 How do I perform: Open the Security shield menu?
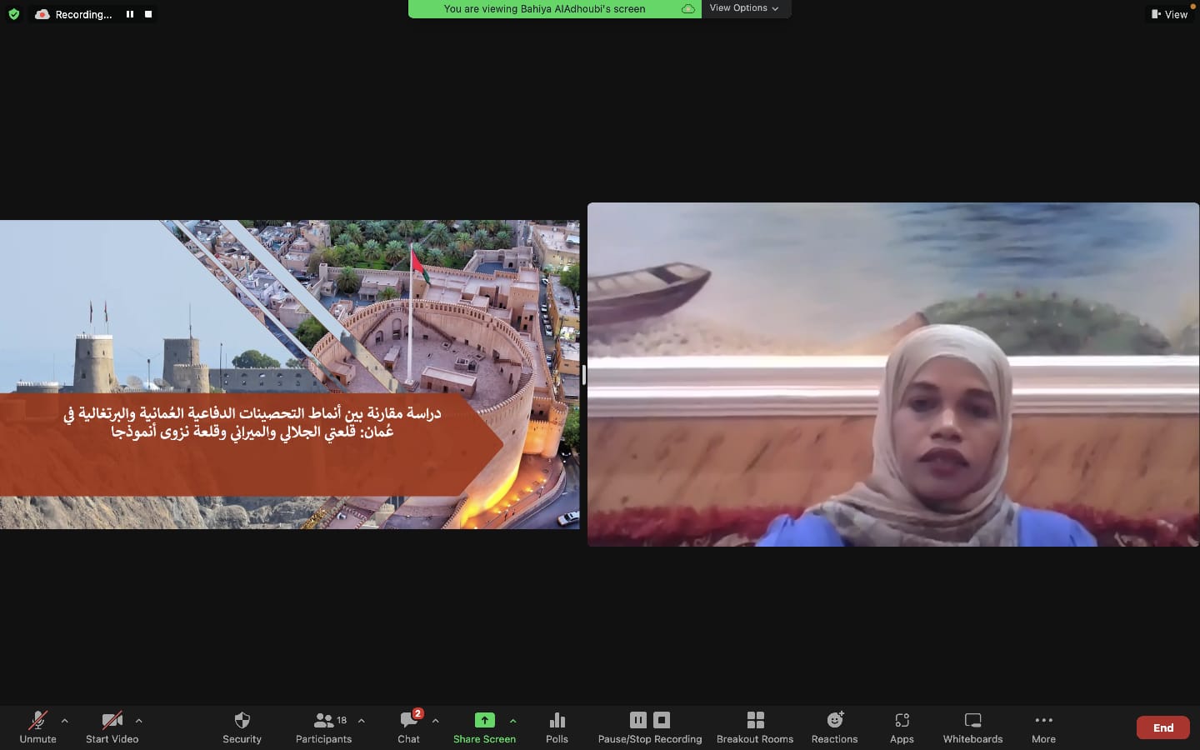coord(242,727)
